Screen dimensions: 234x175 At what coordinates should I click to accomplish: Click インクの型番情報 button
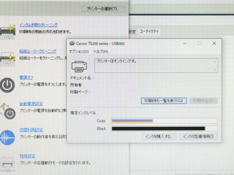(x=198, y=136)
